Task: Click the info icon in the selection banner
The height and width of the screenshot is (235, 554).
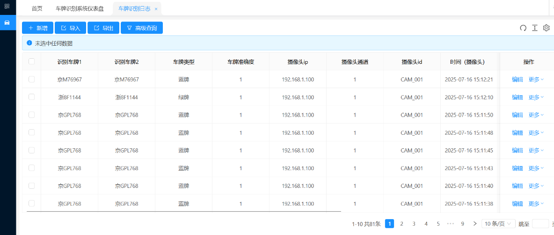Action: [x=29, y=43]
